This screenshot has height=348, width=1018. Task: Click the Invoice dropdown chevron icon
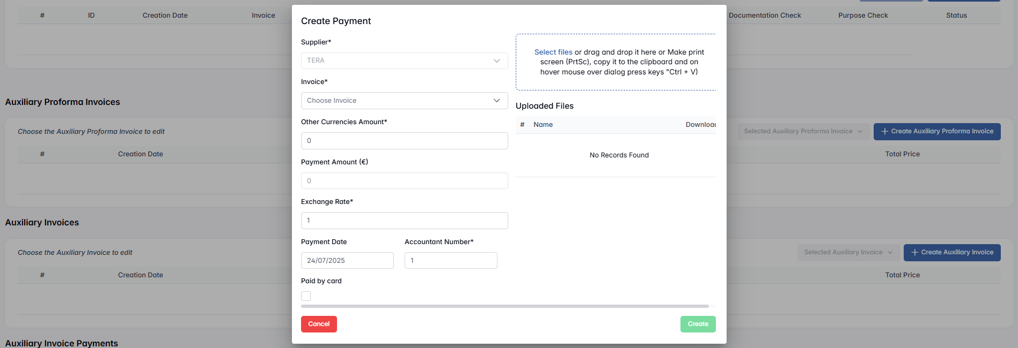tap(496, 101)
